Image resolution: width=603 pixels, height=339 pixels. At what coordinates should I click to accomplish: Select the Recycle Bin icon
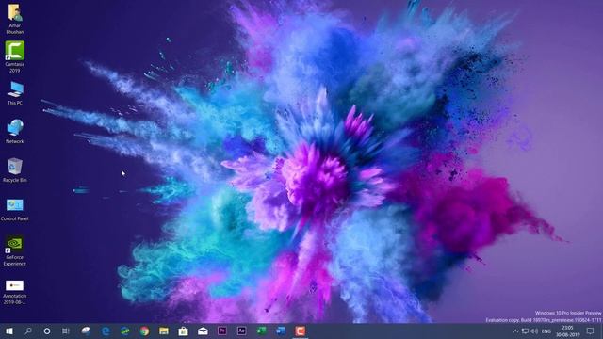15,170
